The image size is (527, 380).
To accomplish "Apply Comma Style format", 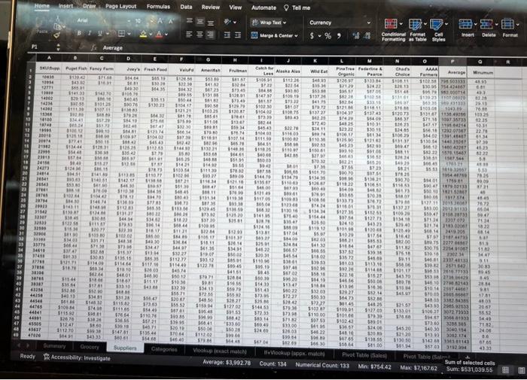I will [x=339, y=35].
